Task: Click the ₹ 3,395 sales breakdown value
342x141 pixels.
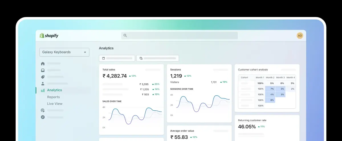Action: 144,84
